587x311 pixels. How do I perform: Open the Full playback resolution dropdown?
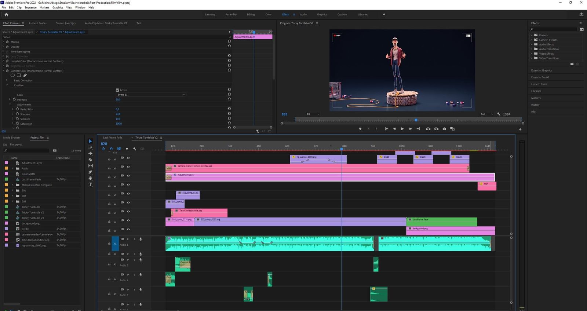[x=487, y=114]
